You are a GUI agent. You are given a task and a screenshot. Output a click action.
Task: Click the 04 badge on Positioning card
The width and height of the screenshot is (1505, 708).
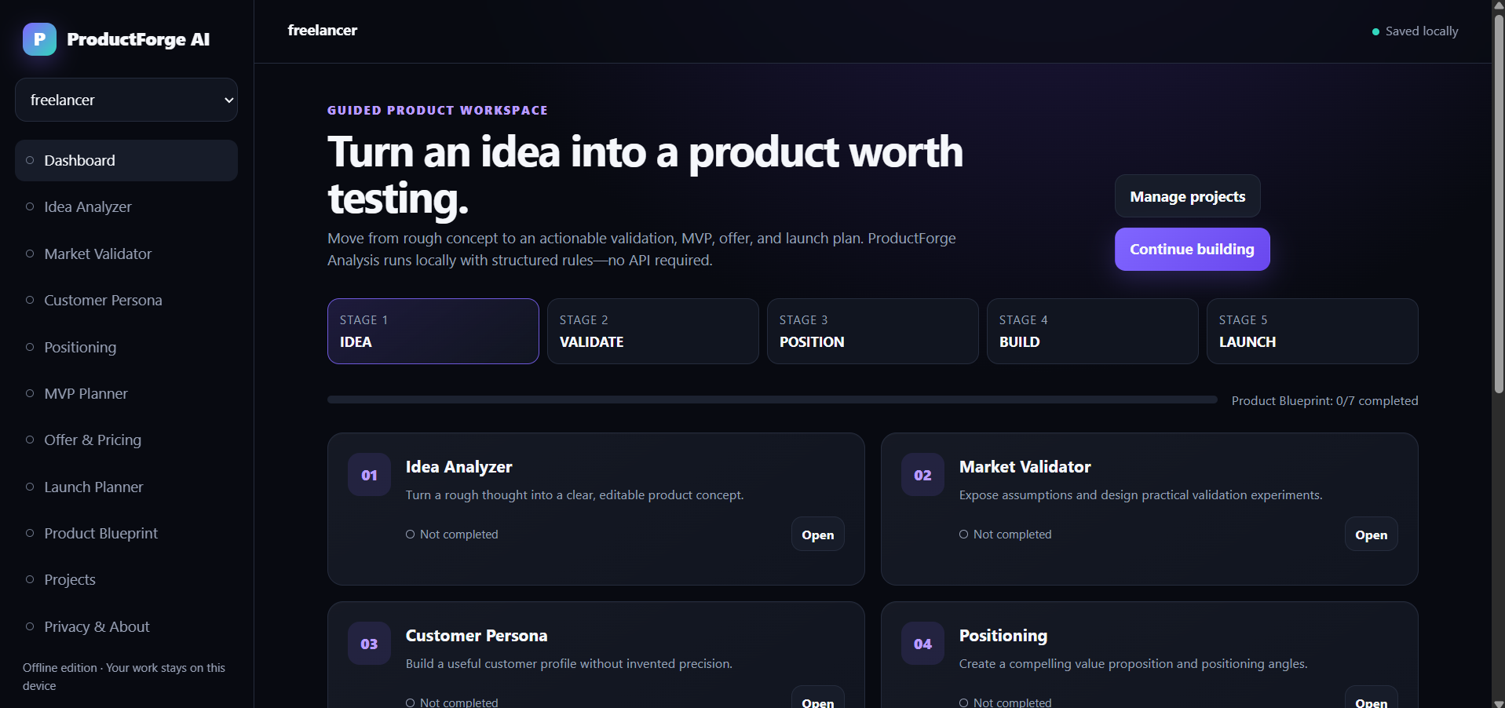coord(922,644)
